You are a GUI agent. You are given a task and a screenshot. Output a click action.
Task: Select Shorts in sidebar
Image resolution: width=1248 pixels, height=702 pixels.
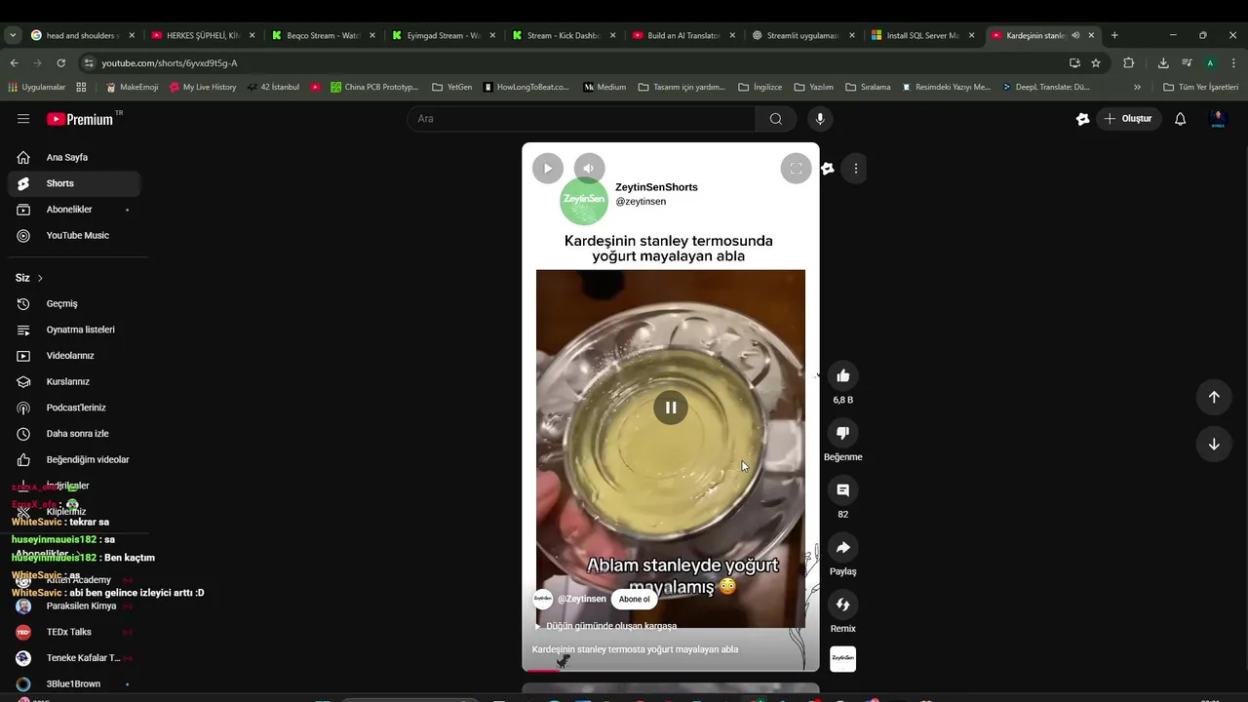[x=74, y=183]
